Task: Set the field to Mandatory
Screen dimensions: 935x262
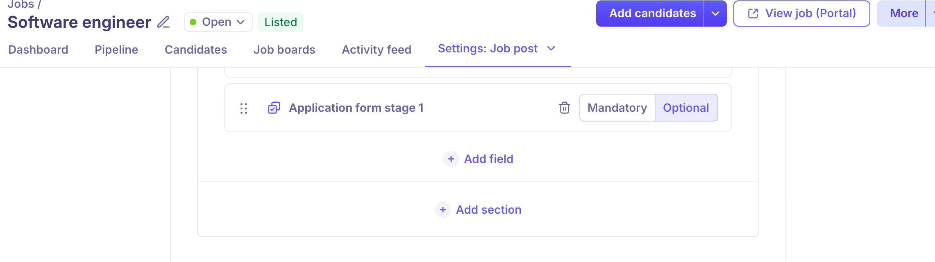Action: (617, 108)
